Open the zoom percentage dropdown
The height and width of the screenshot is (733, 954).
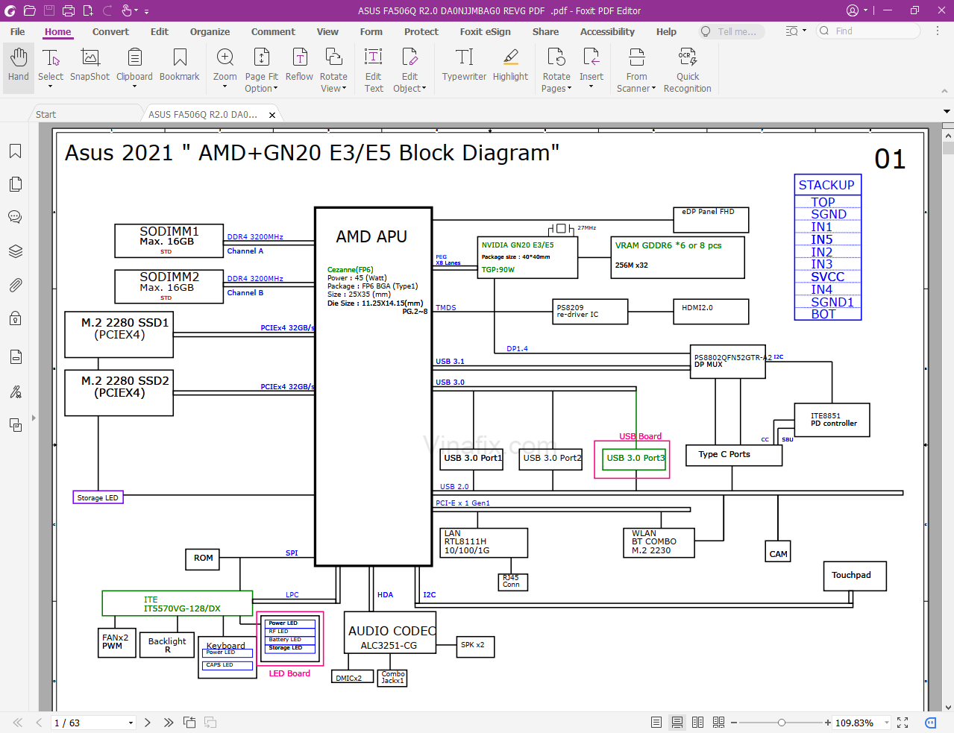pos(887,723)
